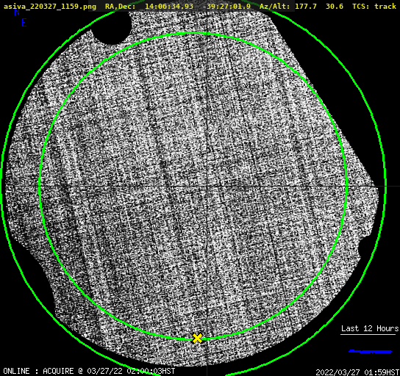The image size is (400, 376).
Task: Click the right ascension value 14:06:34.93
Action: (x=169, y=7)
